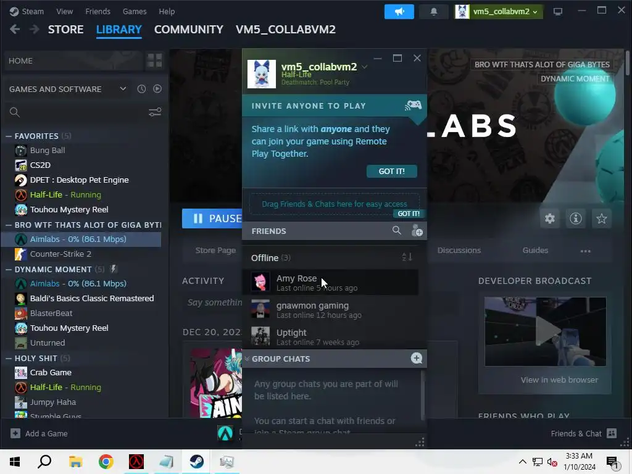Go back with the left arrow
The image size is (632, 474).
tap(15, 30)
